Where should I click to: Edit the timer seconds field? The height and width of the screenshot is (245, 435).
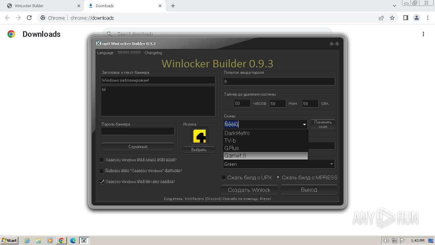[x=310, y=103]
